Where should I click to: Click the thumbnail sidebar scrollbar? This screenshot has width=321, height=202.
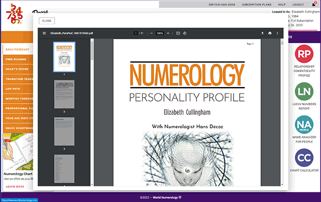coord(92,50)
